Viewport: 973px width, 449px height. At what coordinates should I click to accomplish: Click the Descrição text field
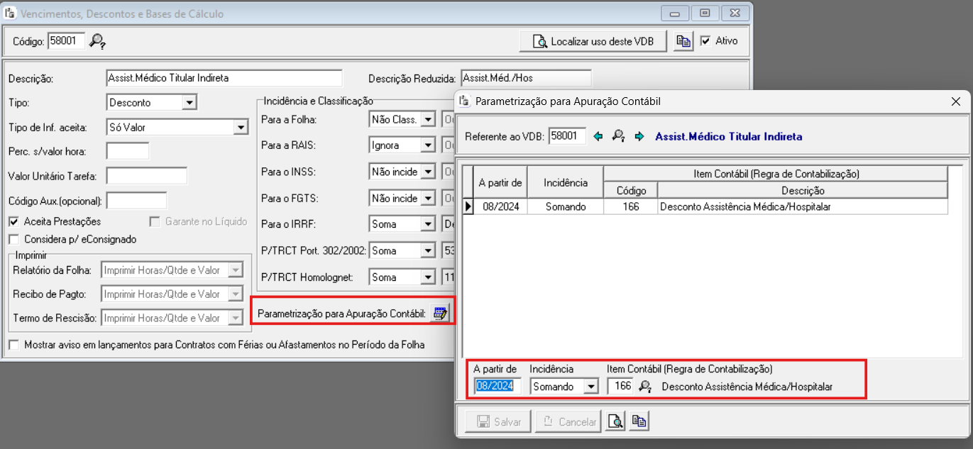coord(224,77)
